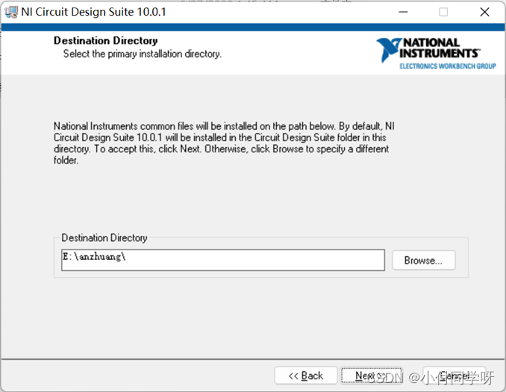
Task: Click the 'NI Circuit Design Suite 10.0.1' title text
Action: tap(93, 12)
